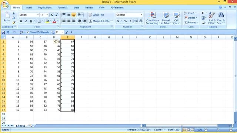The width and height of the screenshot is (237, 133).
Task: Click Decrease Indent icon
Action: pyautogui.click(x=80, y=21)
